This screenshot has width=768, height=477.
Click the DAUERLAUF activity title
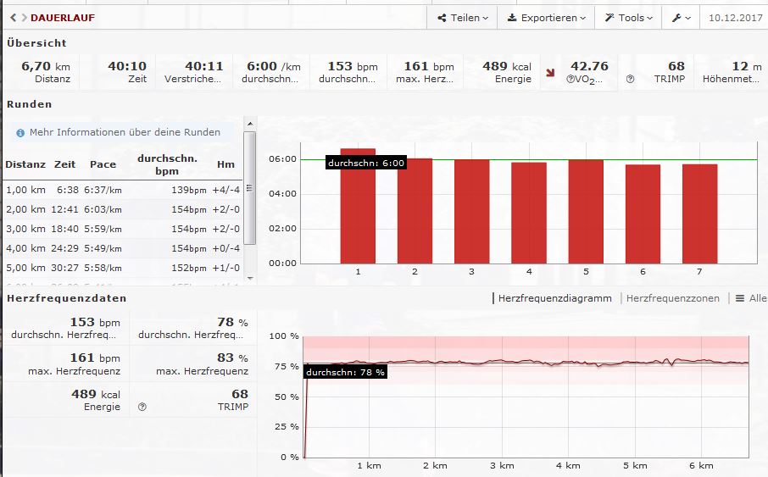coord(63,18)
